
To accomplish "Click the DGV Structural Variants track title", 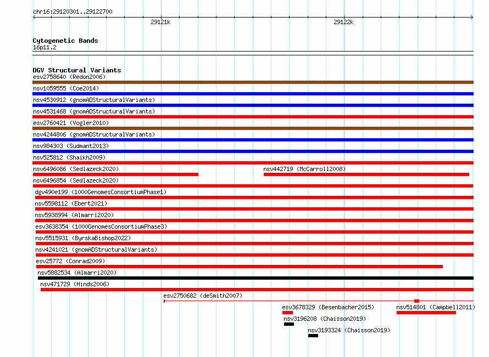I will [x=77, y=70].
